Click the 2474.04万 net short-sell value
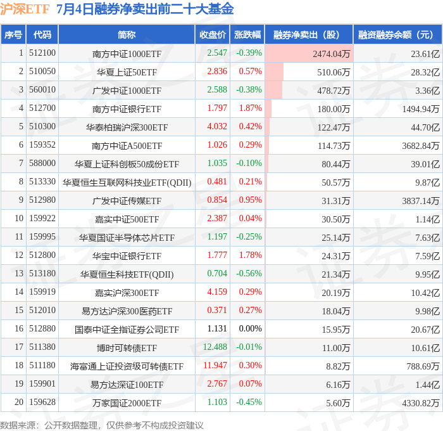443x431 pixels. click(331, 54)
